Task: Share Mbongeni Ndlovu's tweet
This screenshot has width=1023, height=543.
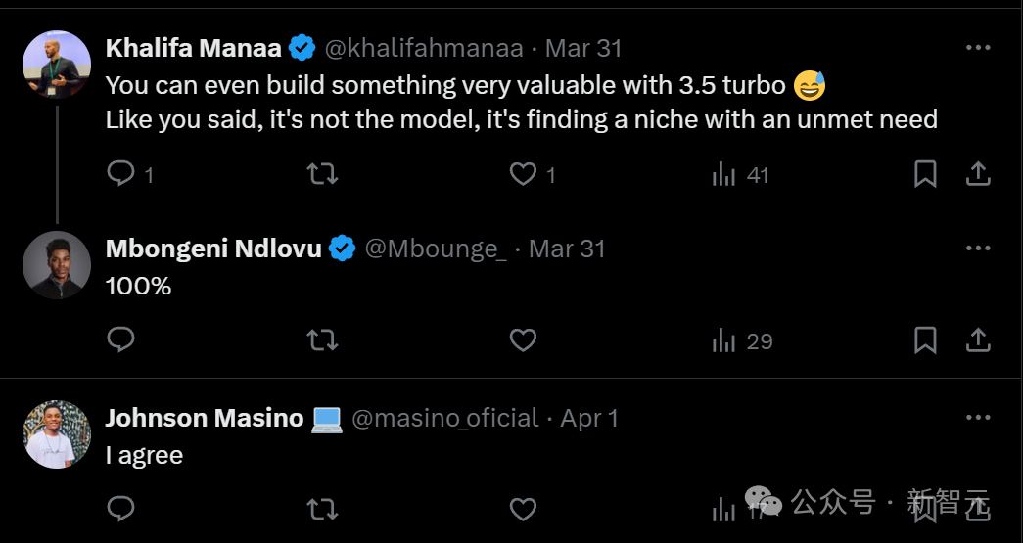Action: point(978,339)
